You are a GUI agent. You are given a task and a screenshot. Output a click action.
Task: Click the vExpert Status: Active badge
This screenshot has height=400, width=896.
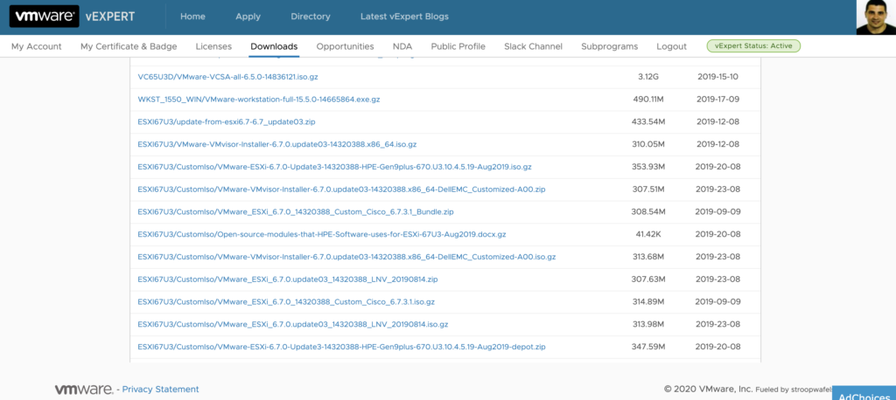pyautogui.click(x=753, y=46)
